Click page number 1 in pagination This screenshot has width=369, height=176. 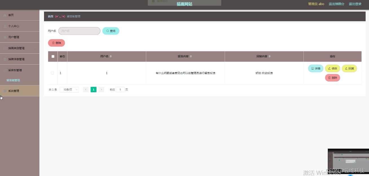[94, 90]
